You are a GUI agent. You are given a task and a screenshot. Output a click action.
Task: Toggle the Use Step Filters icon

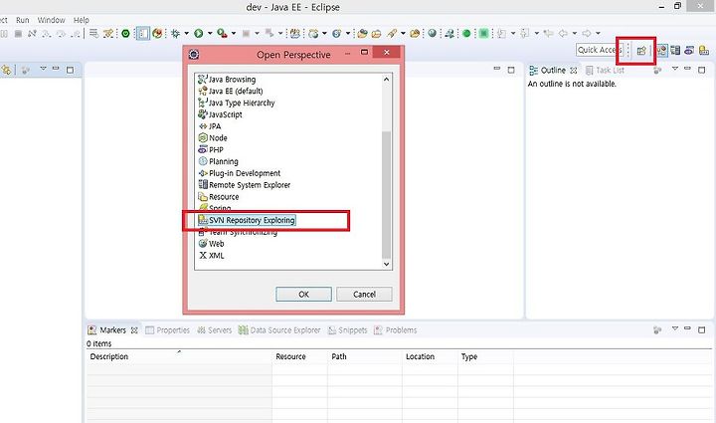(108, 34)
